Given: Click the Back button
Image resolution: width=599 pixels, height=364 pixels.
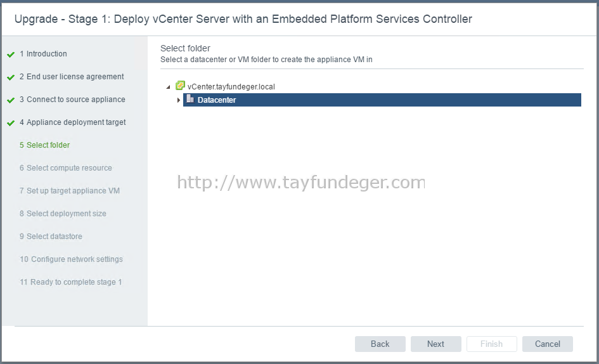Looking at the screenshot, I should [380, 344].
